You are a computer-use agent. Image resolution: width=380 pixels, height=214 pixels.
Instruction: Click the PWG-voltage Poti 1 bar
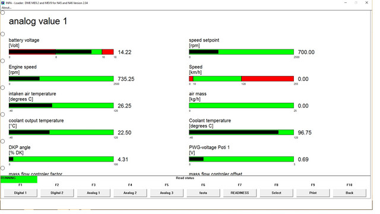click(242, 159)
